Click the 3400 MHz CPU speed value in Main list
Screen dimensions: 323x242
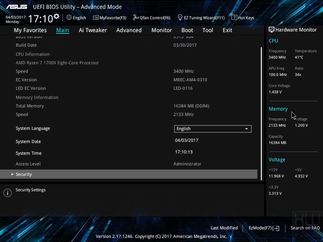pyautogui.click(x=183, y=71)
